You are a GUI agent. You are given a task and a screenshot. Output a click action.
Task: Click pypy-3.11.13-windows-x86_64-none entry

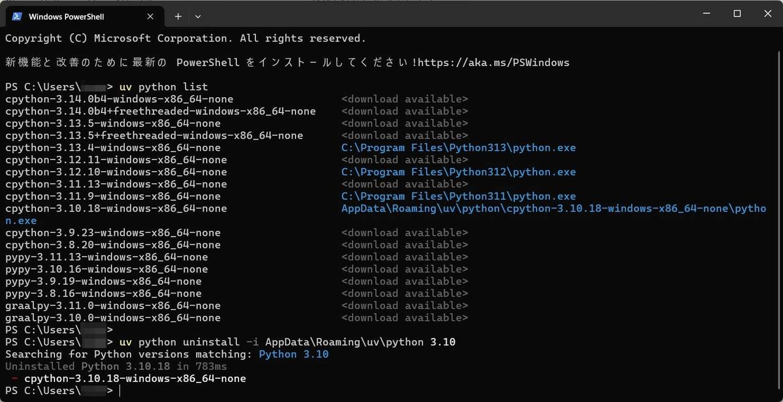[106, 257]
